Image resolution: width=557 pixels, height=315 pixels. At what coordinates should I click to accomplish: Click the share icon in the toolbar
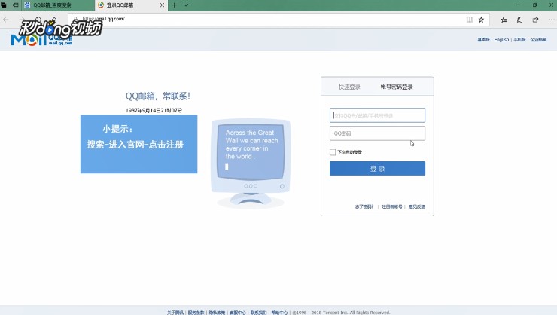pos(535,20)
